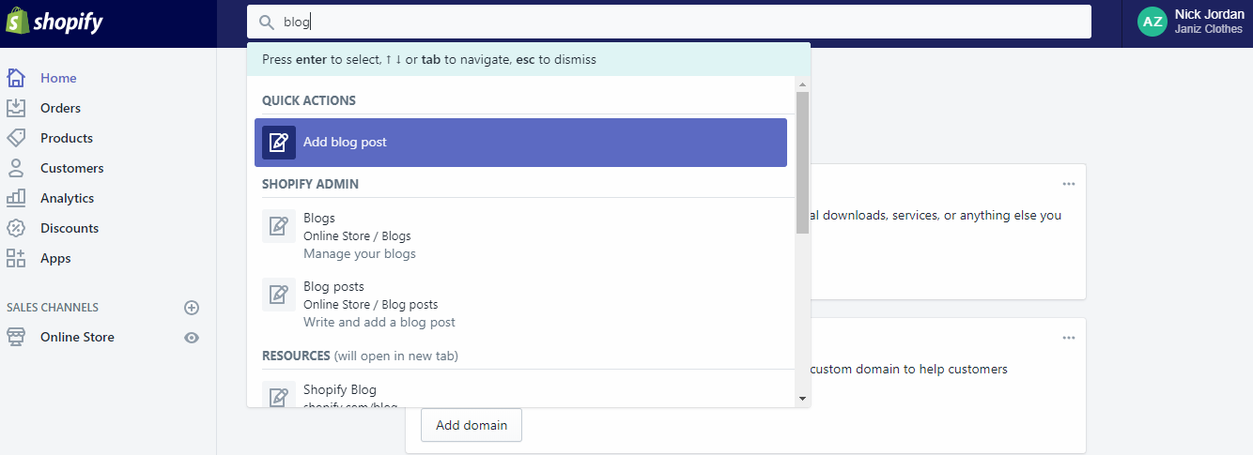Click the Write and add a blog post text
This screenshot has height=455, width=1253.
click(379, 322)
